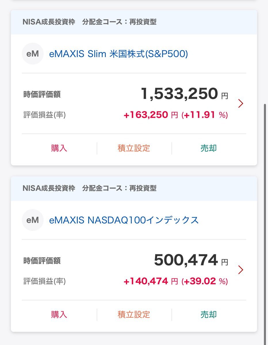
Task: Click the vertical scrollbar on the right edge
Action: (x=265, y=201)
